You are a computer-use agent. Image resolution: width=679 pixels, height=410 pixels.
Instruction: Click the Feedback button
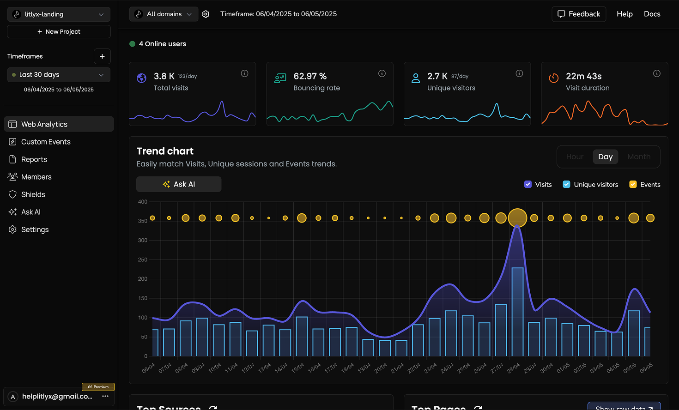click(x=579, y=14)
